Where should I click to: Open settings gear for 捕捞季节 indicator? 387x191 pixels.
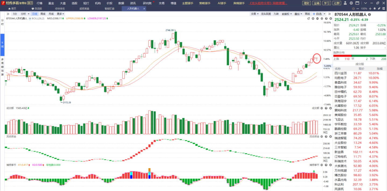322,165
